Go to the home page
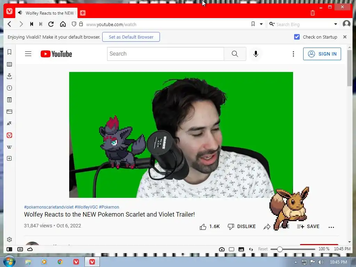This screenshot has height=267, width=356. [x=63, y=24]
